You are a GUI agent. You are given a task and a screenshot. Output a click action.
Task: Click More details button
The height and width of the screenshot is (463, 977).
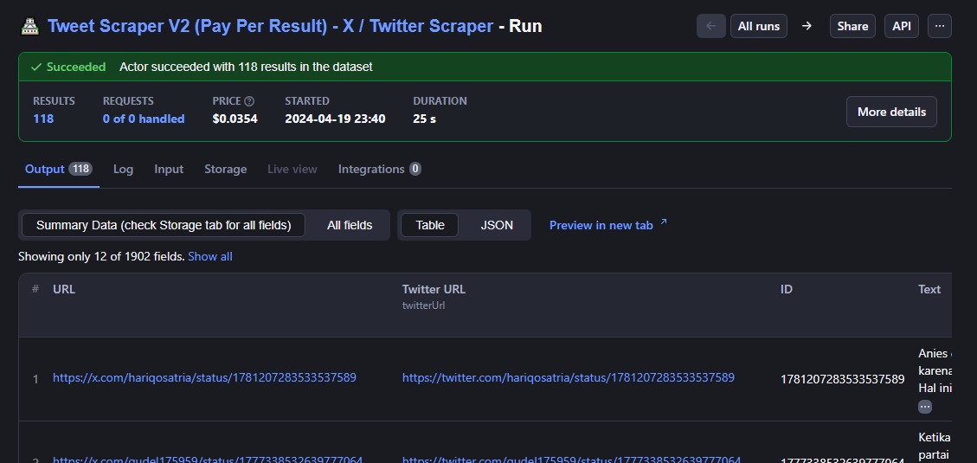click(x=891, y=113)
